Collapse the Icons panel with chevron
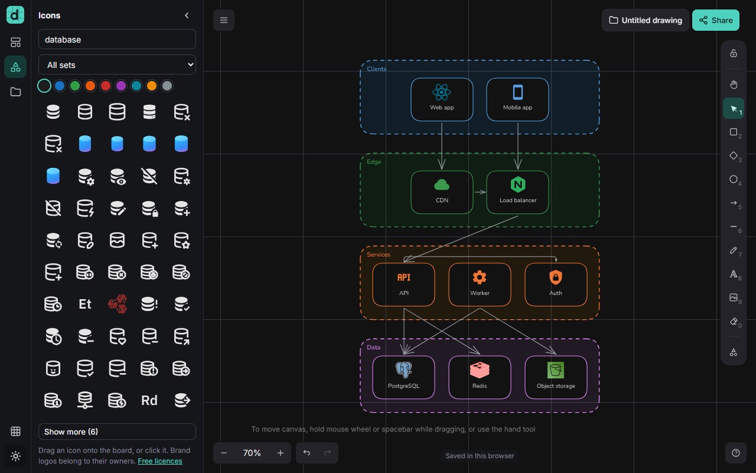 point(187,15)
